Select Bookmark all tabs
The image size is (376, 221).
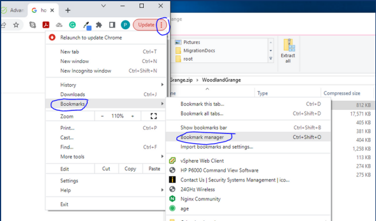click(x=248, y=113)
